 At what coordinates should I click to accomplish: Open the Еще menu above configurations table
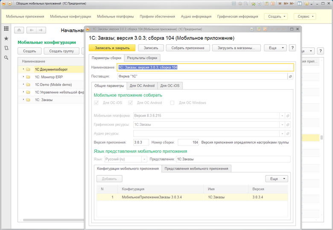click(x=277, y=179)
